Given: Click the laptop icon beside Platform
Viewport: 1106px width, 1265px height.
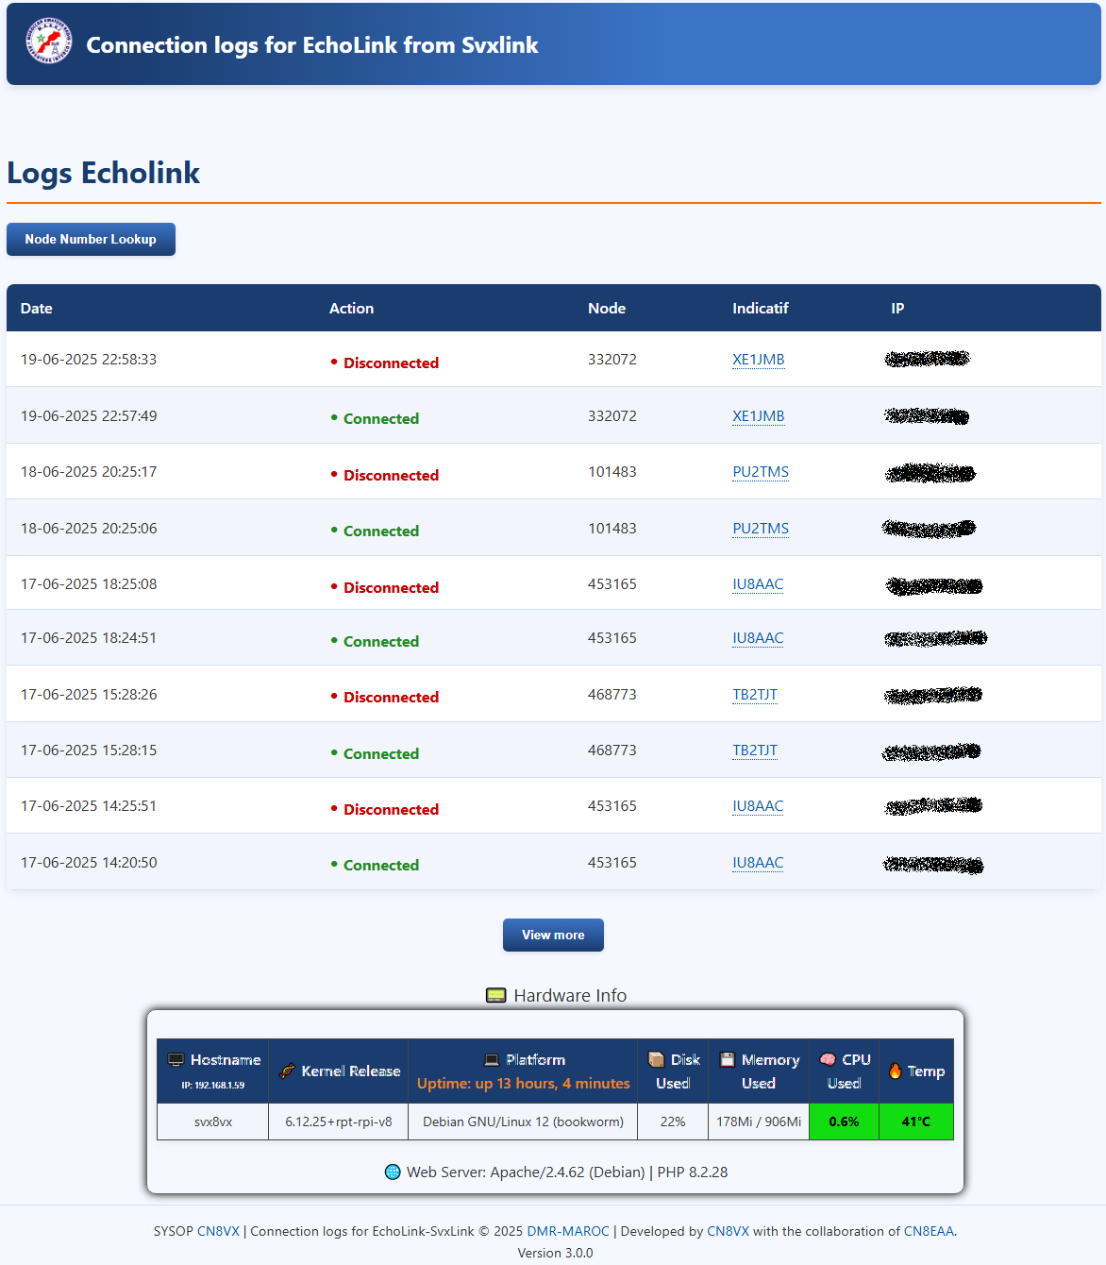Looking at the screenshot, I should tap(492, 1060).
